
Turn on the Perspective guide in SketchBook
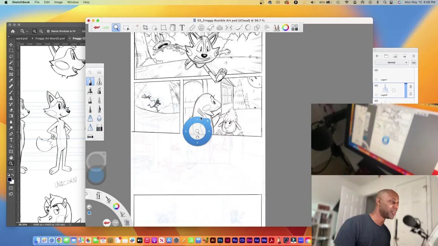click(220, 28)
